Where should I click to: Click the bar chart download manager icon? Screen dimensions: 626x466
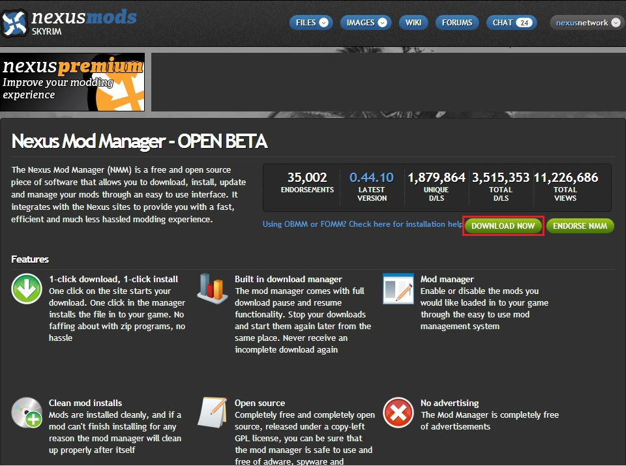[213, 288]
